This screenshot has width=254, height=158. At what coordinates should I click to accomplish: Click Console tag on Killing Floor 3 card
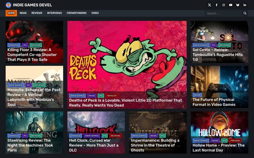coord(14,45)
